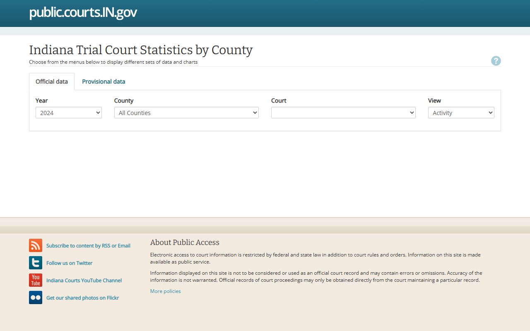
Task: Click the Twitter bird icon
Action: pyautogui.click(x=36, y=263)
